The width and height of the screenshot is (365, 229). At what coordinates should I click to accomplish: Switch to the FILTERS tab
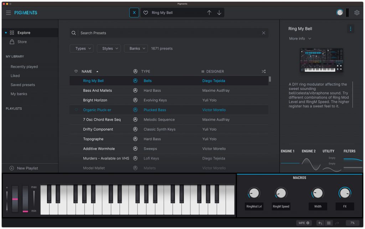coord(349,151)
